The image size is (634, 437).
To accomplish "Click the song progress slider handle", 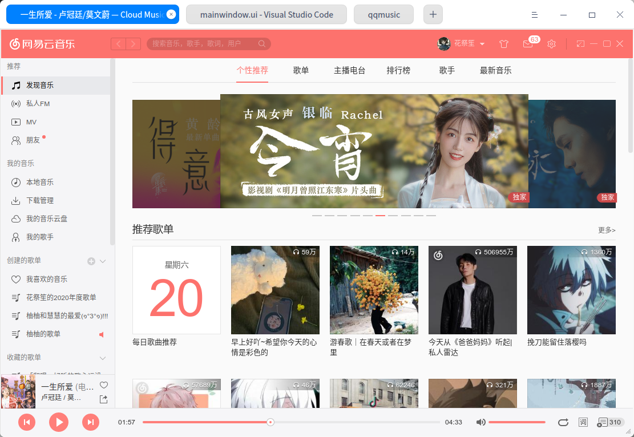I will pos(270,422).
